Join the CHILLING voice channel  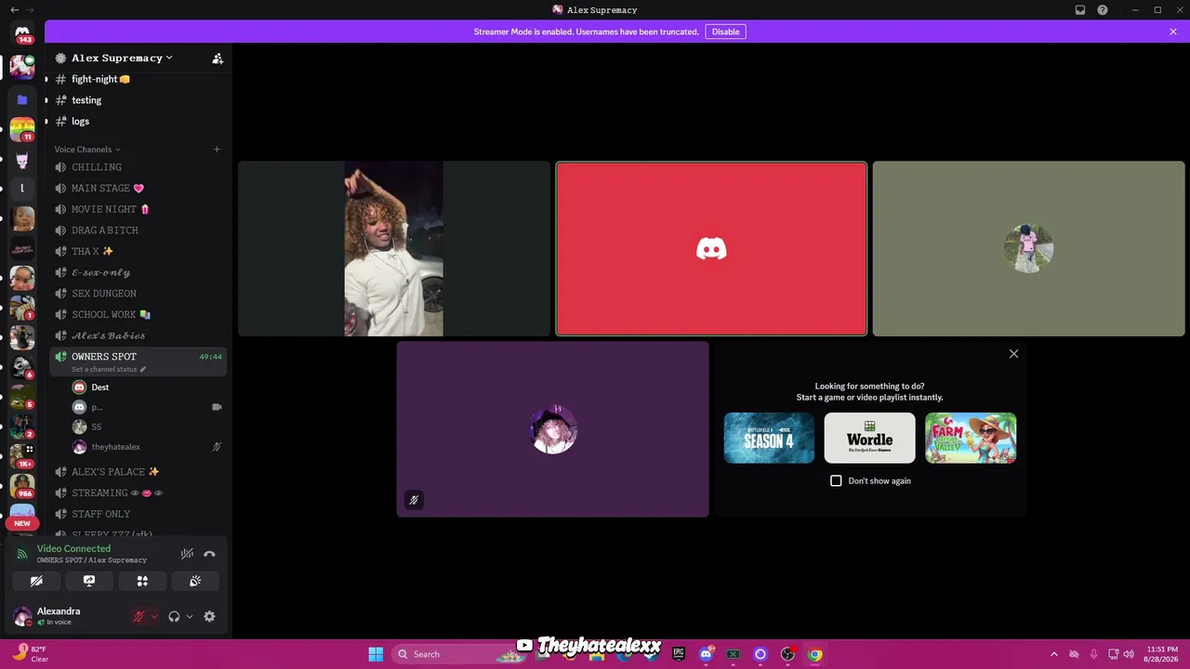click(139, 167)
